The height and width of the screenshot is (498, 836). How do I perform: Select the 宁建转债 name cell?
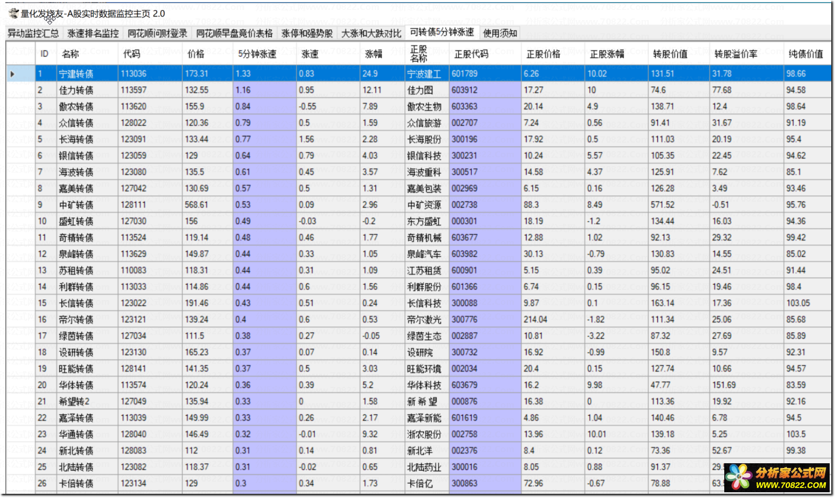click(x=87, y=74)
